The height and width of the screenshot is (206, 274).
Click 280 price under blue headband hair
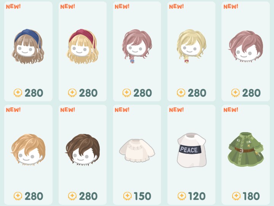(34, 93)
